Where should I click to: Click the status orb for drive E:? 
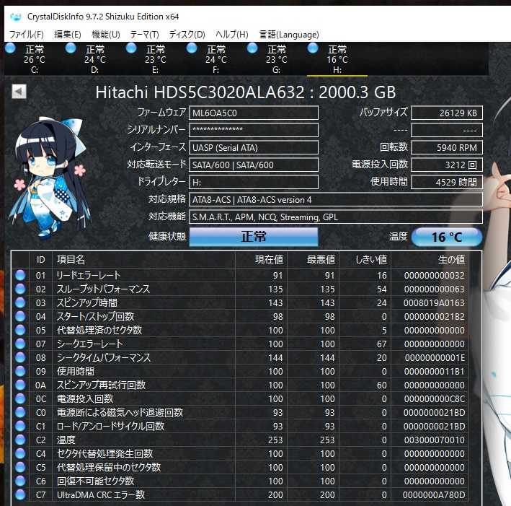(x=131, y=48)
